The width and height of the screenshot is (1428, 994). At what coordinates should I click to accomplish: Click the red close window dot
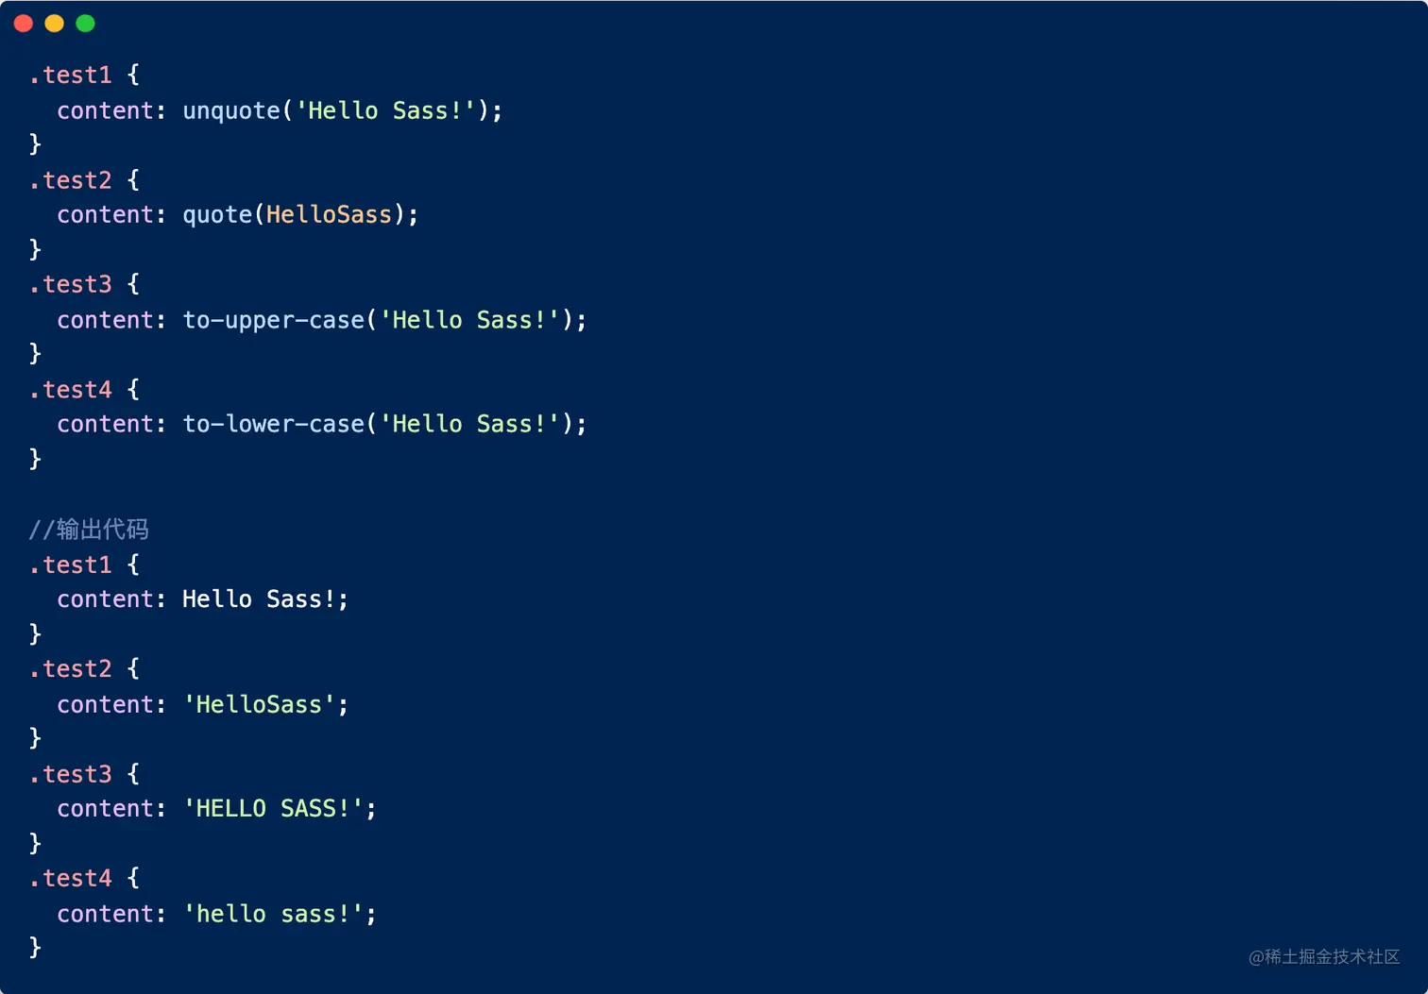click(24, 24)
